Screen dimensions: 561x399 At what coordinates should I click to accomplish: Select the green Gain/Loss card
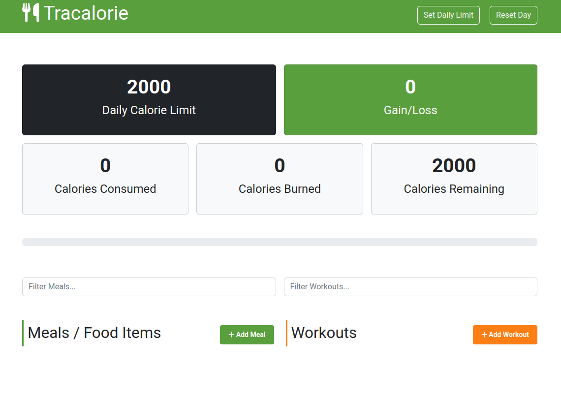pyautogui.click(x=410, y=100)
